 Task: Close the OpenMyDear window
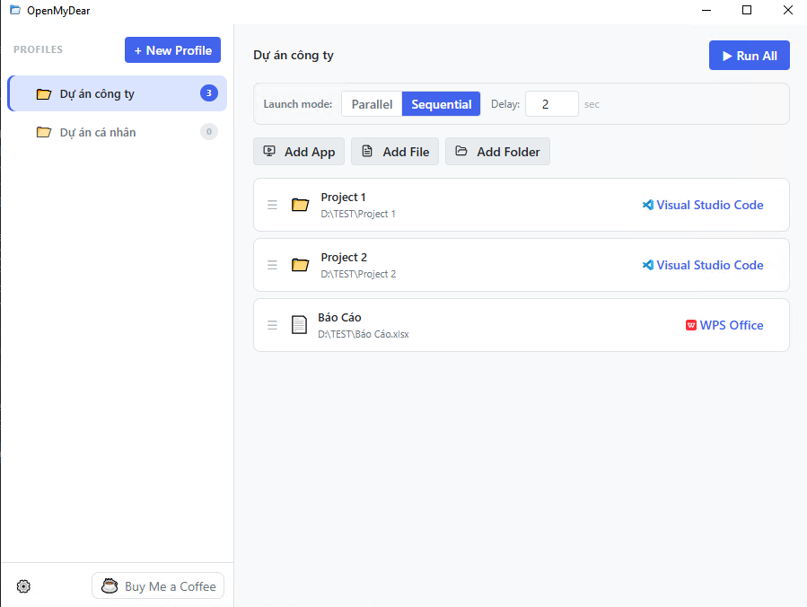pos(787,10)
